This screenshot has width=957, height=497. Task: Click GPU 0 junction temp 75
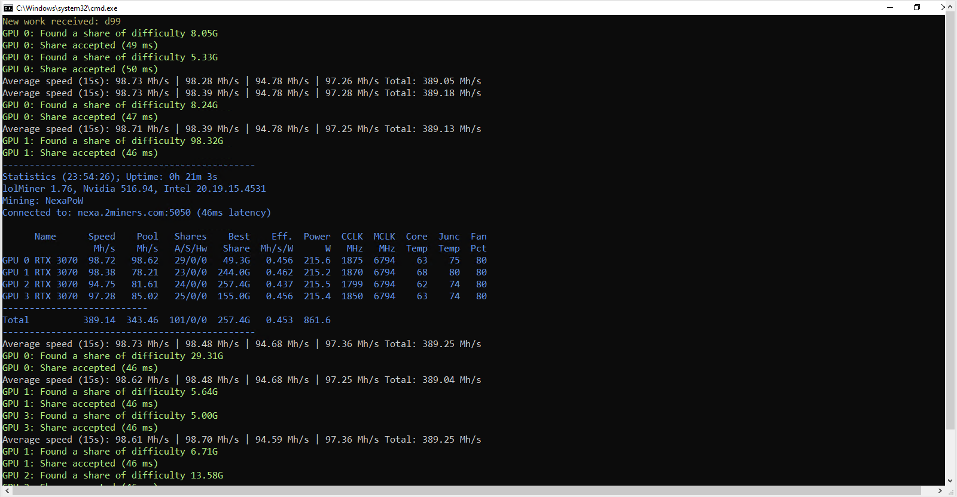[455, 260]
